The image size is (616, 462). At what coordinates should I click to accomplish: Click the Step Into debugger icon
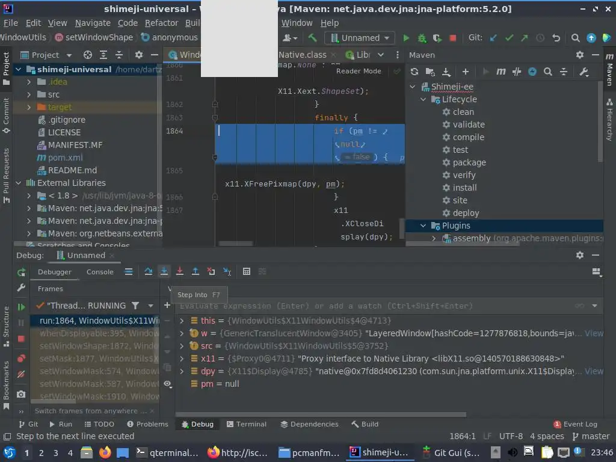pos(164,271)
